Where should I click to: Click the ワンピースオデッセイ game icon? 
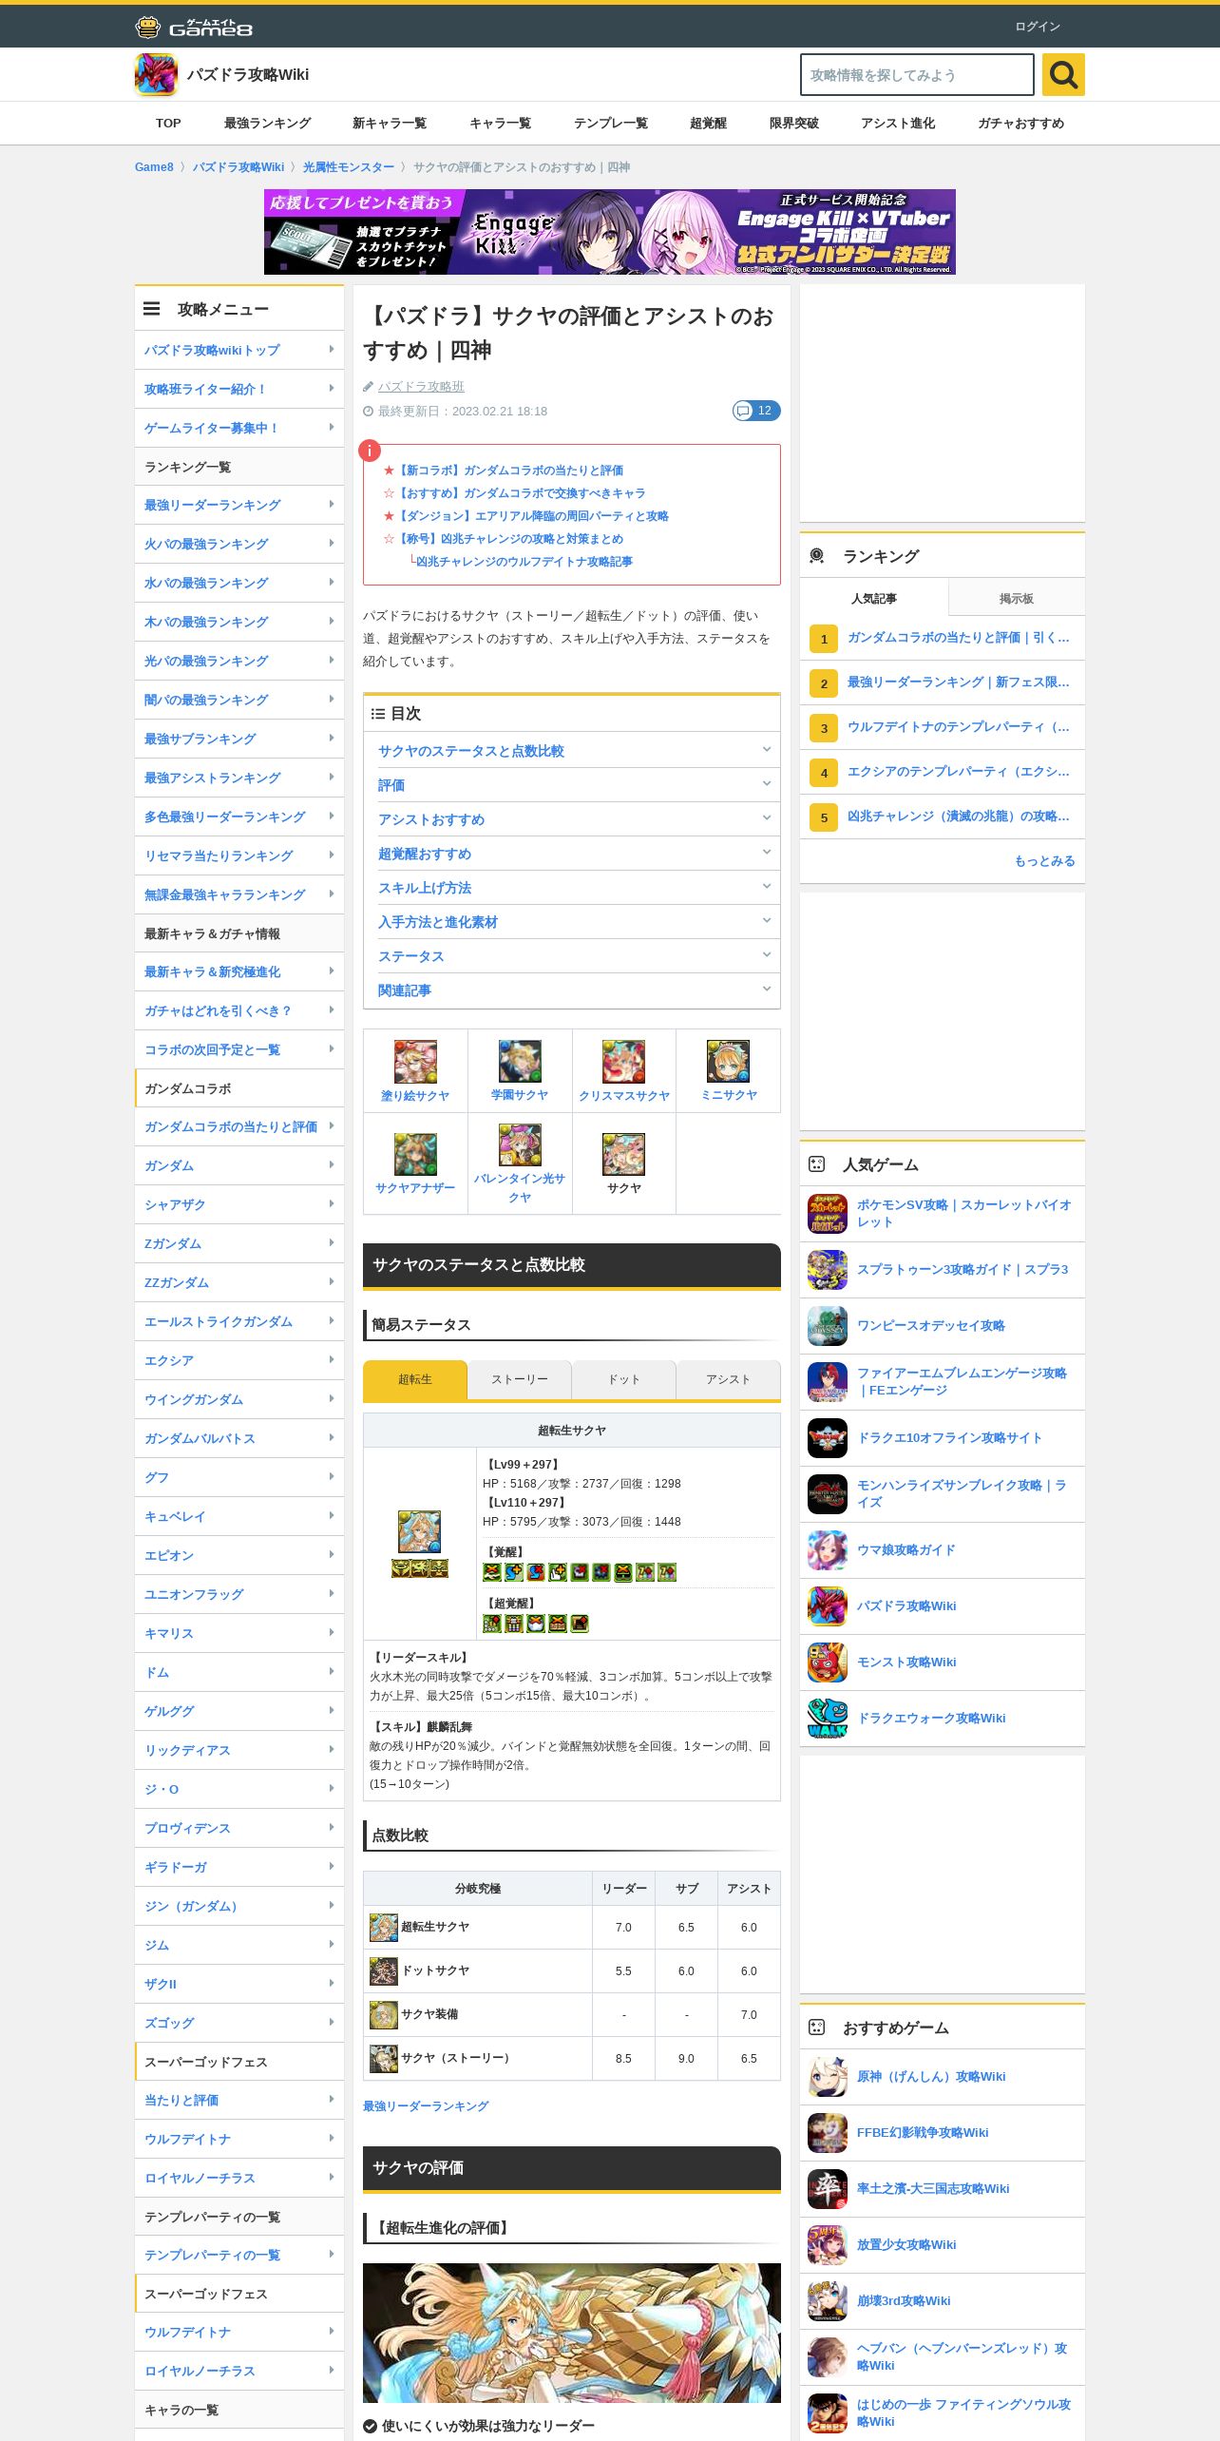pyautogui.click(x=828, y=1326)
